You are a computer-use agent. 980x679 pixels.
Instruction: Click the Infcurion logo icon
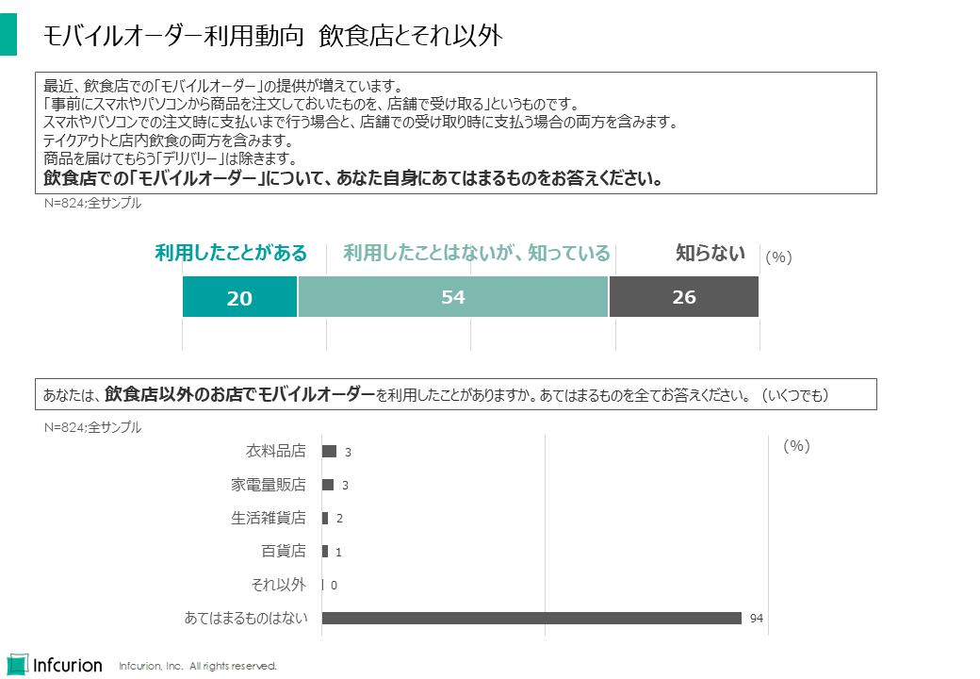tap(17, 664)
